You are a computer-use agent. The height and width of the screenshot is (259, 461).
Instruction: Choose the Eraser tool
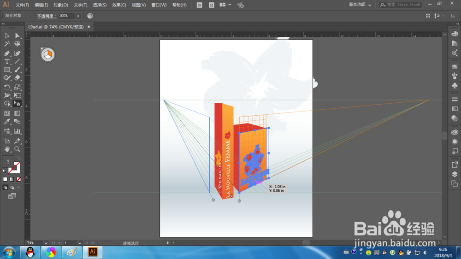click(x=18, y=78)
